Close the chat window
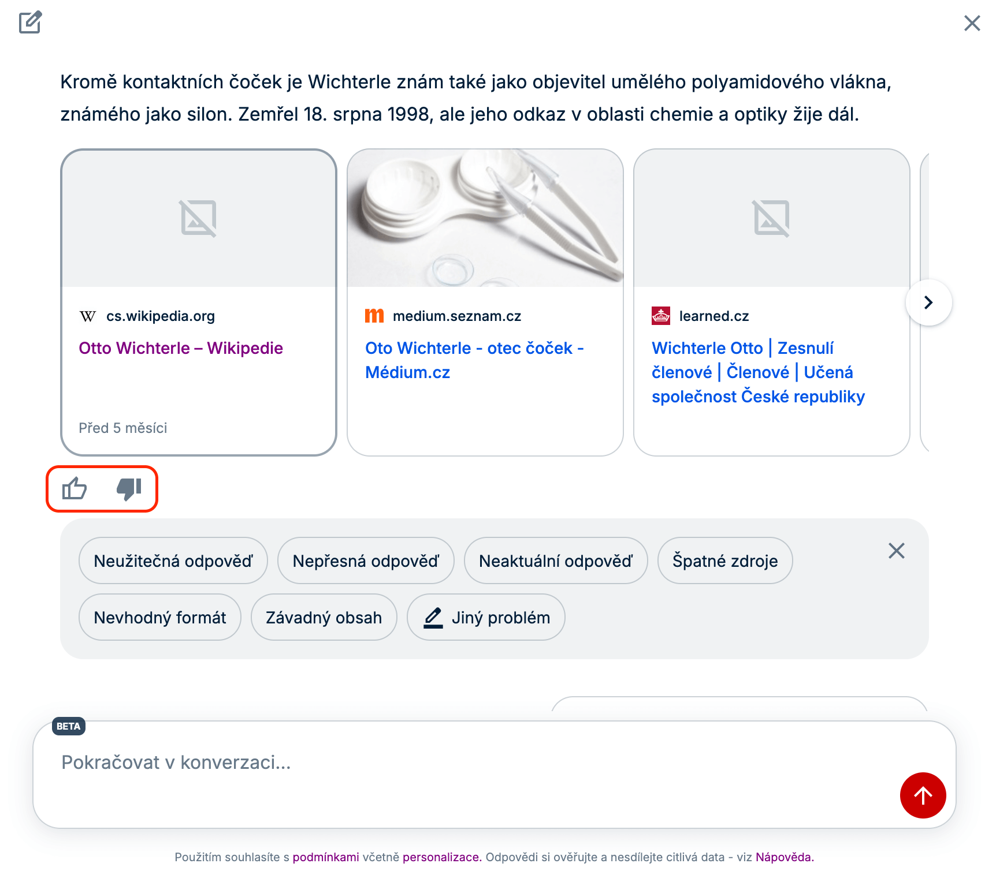The width and height of the screenshot is (996, 882). (x=972, y=23)
